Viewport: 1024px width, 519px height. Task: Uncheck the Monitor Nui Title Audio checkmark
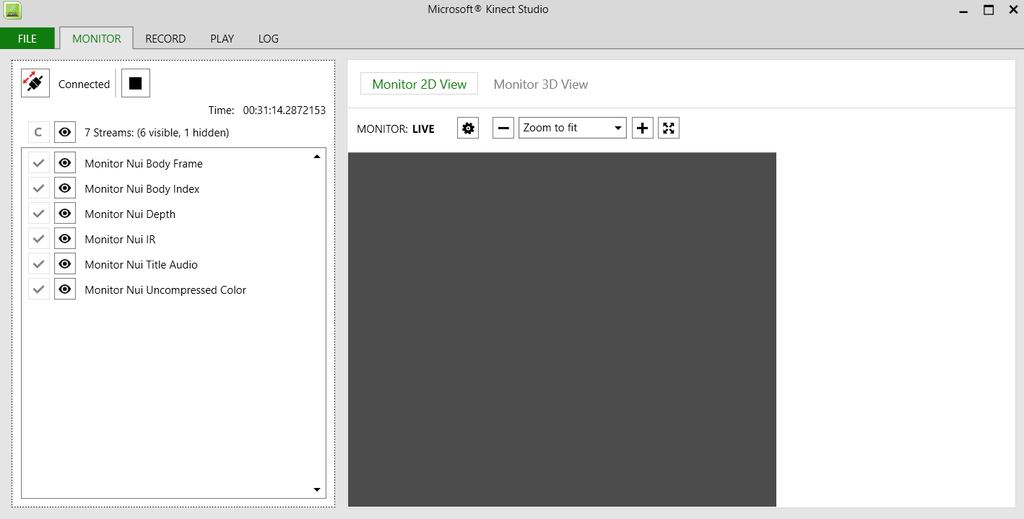click(39, 264)
